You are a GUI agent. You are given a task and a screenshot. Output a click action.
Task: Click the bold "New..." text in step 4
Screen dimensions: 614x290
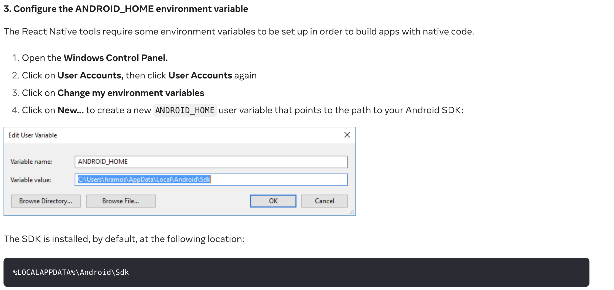71,110
